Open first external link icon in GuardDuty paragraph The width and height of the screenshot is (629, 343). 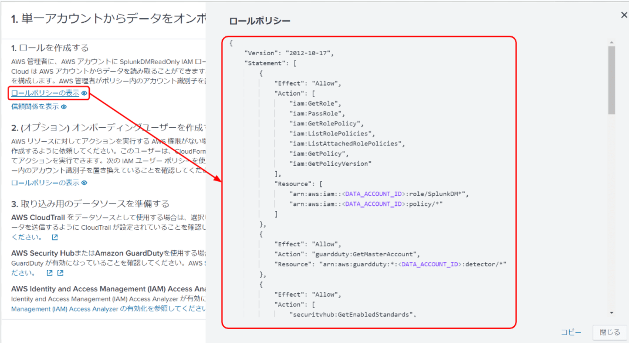pos(49,273)
